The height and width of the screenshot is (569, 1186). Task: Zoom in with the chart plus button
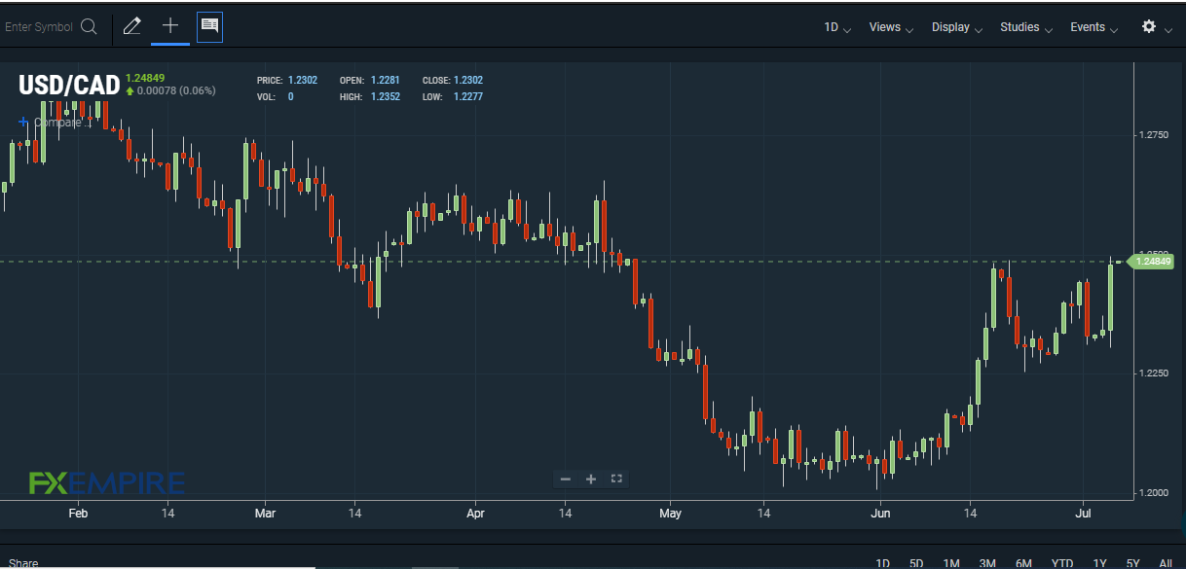click(590, 479)
